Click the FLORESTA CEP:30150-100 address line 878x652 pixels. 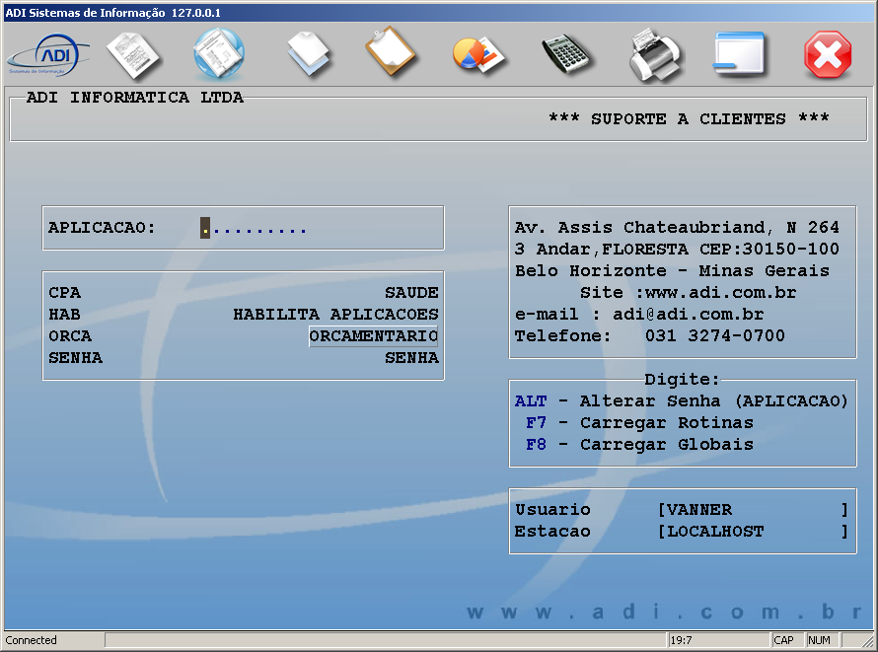pos(677,249)
